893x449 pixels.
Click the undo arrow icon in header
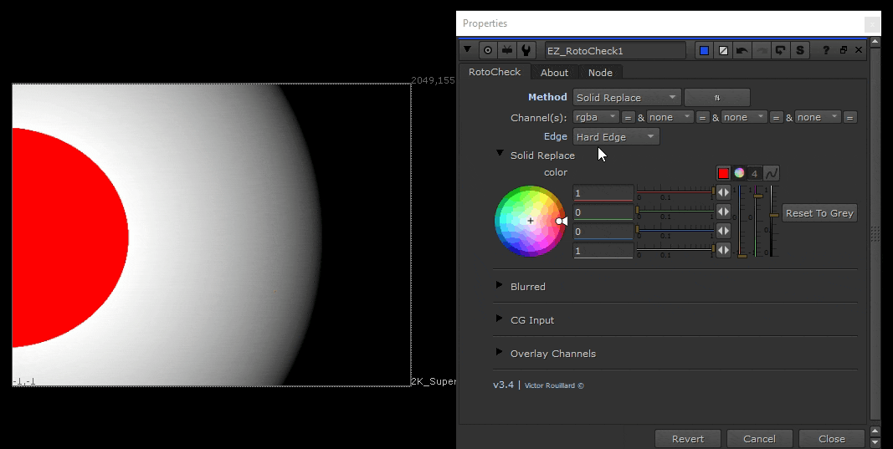(x=742, y=50)
